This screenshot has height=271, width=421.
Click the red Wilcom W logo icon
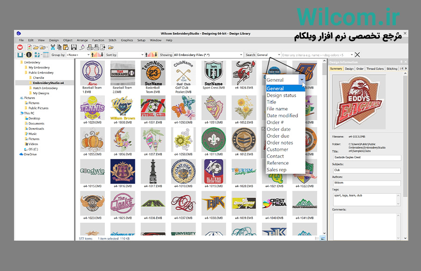point(20,47)
